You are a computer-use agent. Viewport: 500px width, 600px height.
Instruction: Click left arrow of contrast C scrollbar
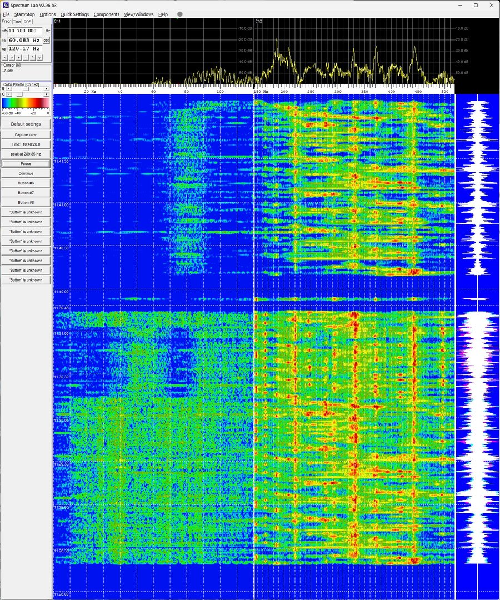(8, 94)
